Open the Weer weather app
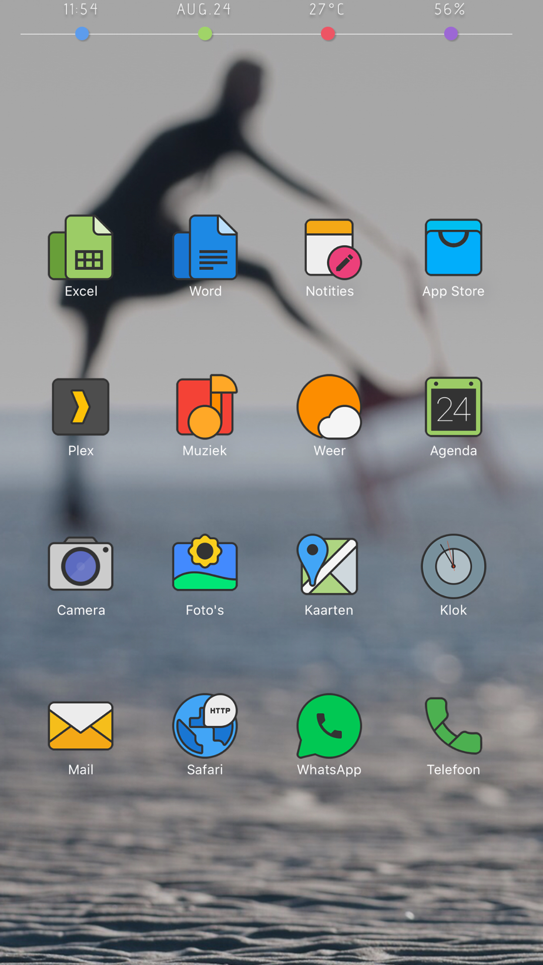 point(329,406)
